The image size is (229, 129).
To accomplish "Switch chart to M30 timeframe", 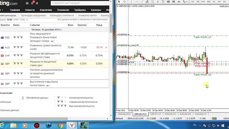I will (x=209, y=1).
